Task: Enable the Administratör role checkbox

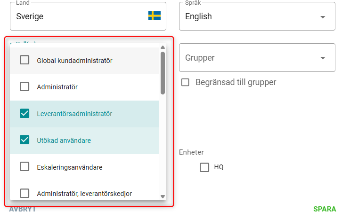Action: [x=24, y=87]
